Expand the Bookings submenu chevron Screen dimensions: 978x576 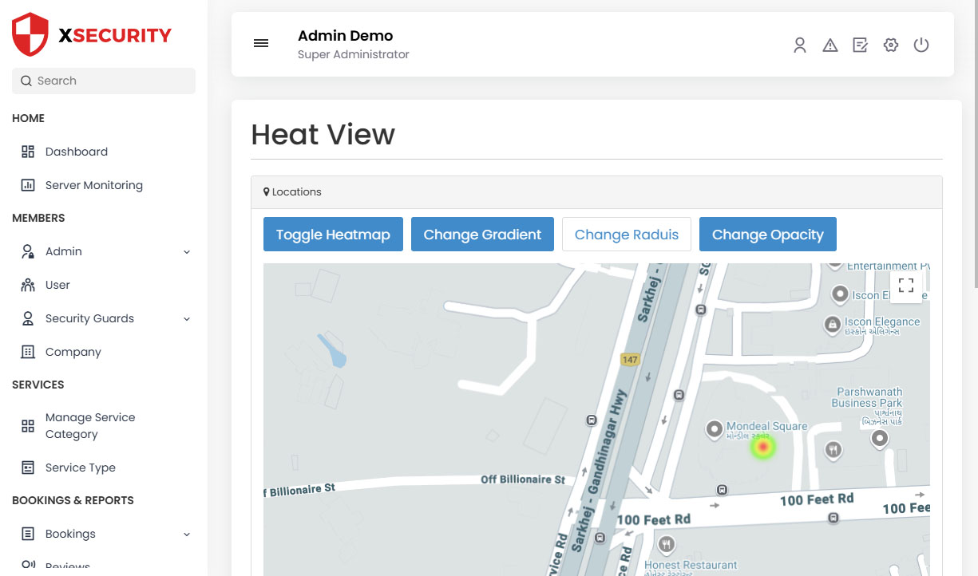[x=187, y=535]
